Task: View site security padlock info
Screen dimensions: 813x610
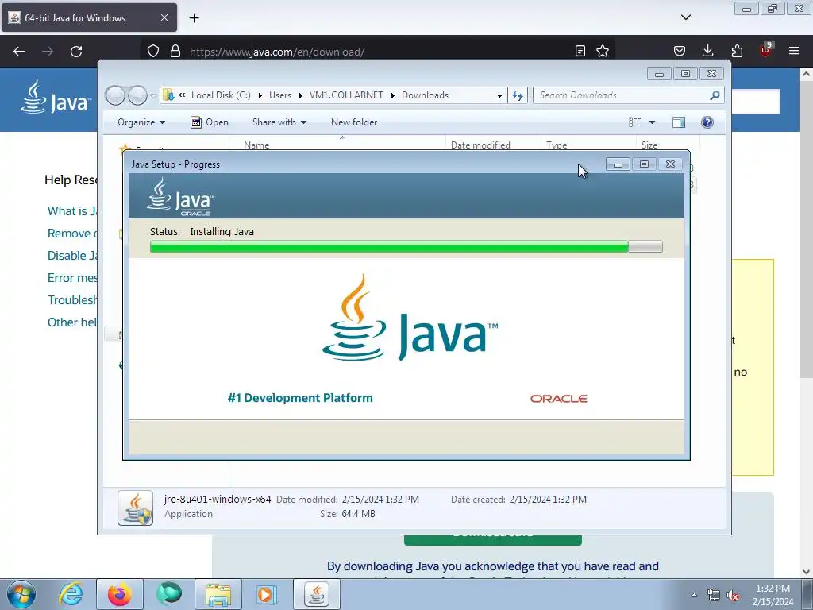Action: [175, 52]
